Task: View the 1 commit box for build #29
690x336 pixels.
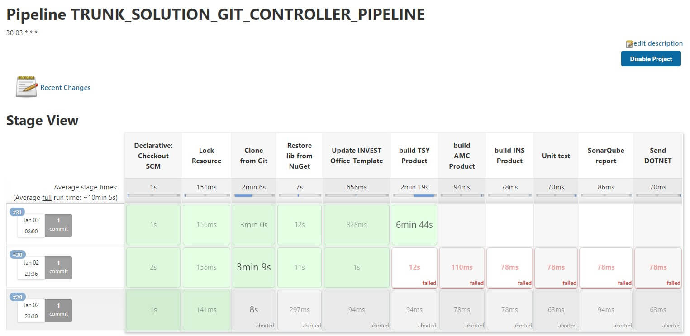Action: (58, 310)
